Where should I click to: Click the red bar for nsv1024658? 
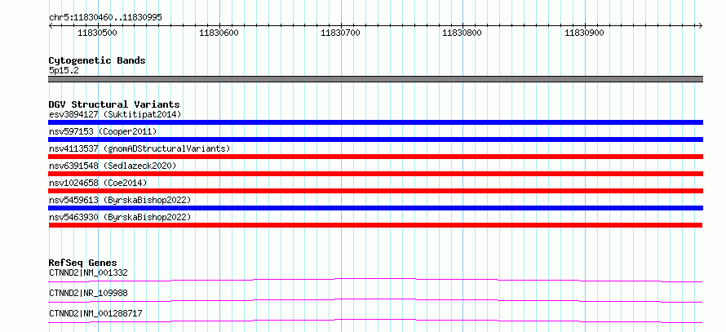[x=375, y=191]
